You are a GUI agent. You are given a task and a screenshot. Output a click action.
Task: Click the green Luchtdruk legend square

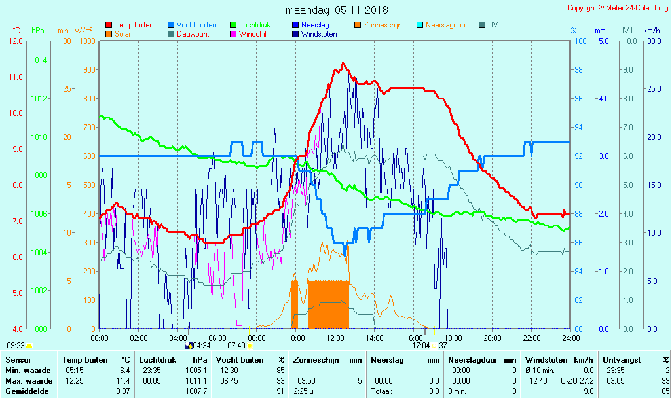(233, 25)
